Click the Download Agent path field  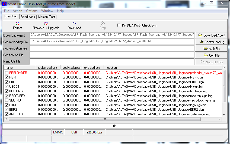pos(112,35)
